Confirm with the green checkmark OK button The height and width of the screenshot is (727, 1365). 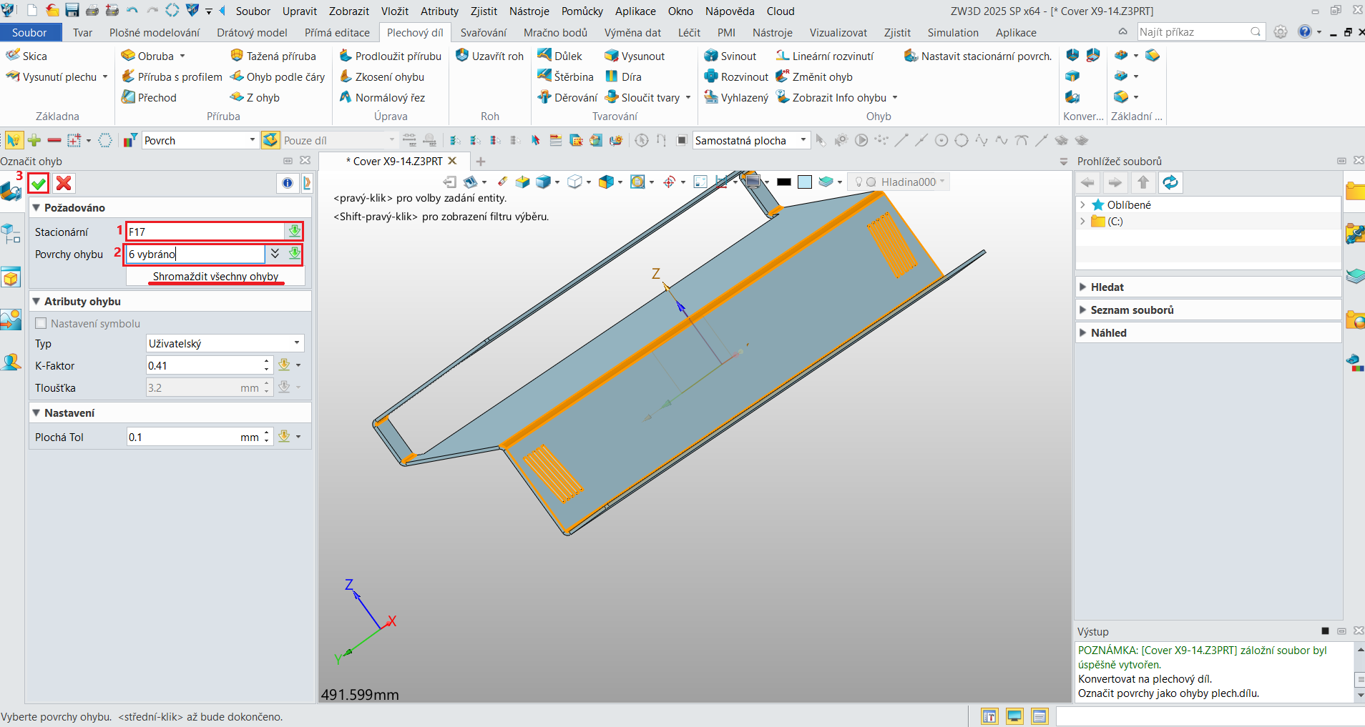coord(39,184)
